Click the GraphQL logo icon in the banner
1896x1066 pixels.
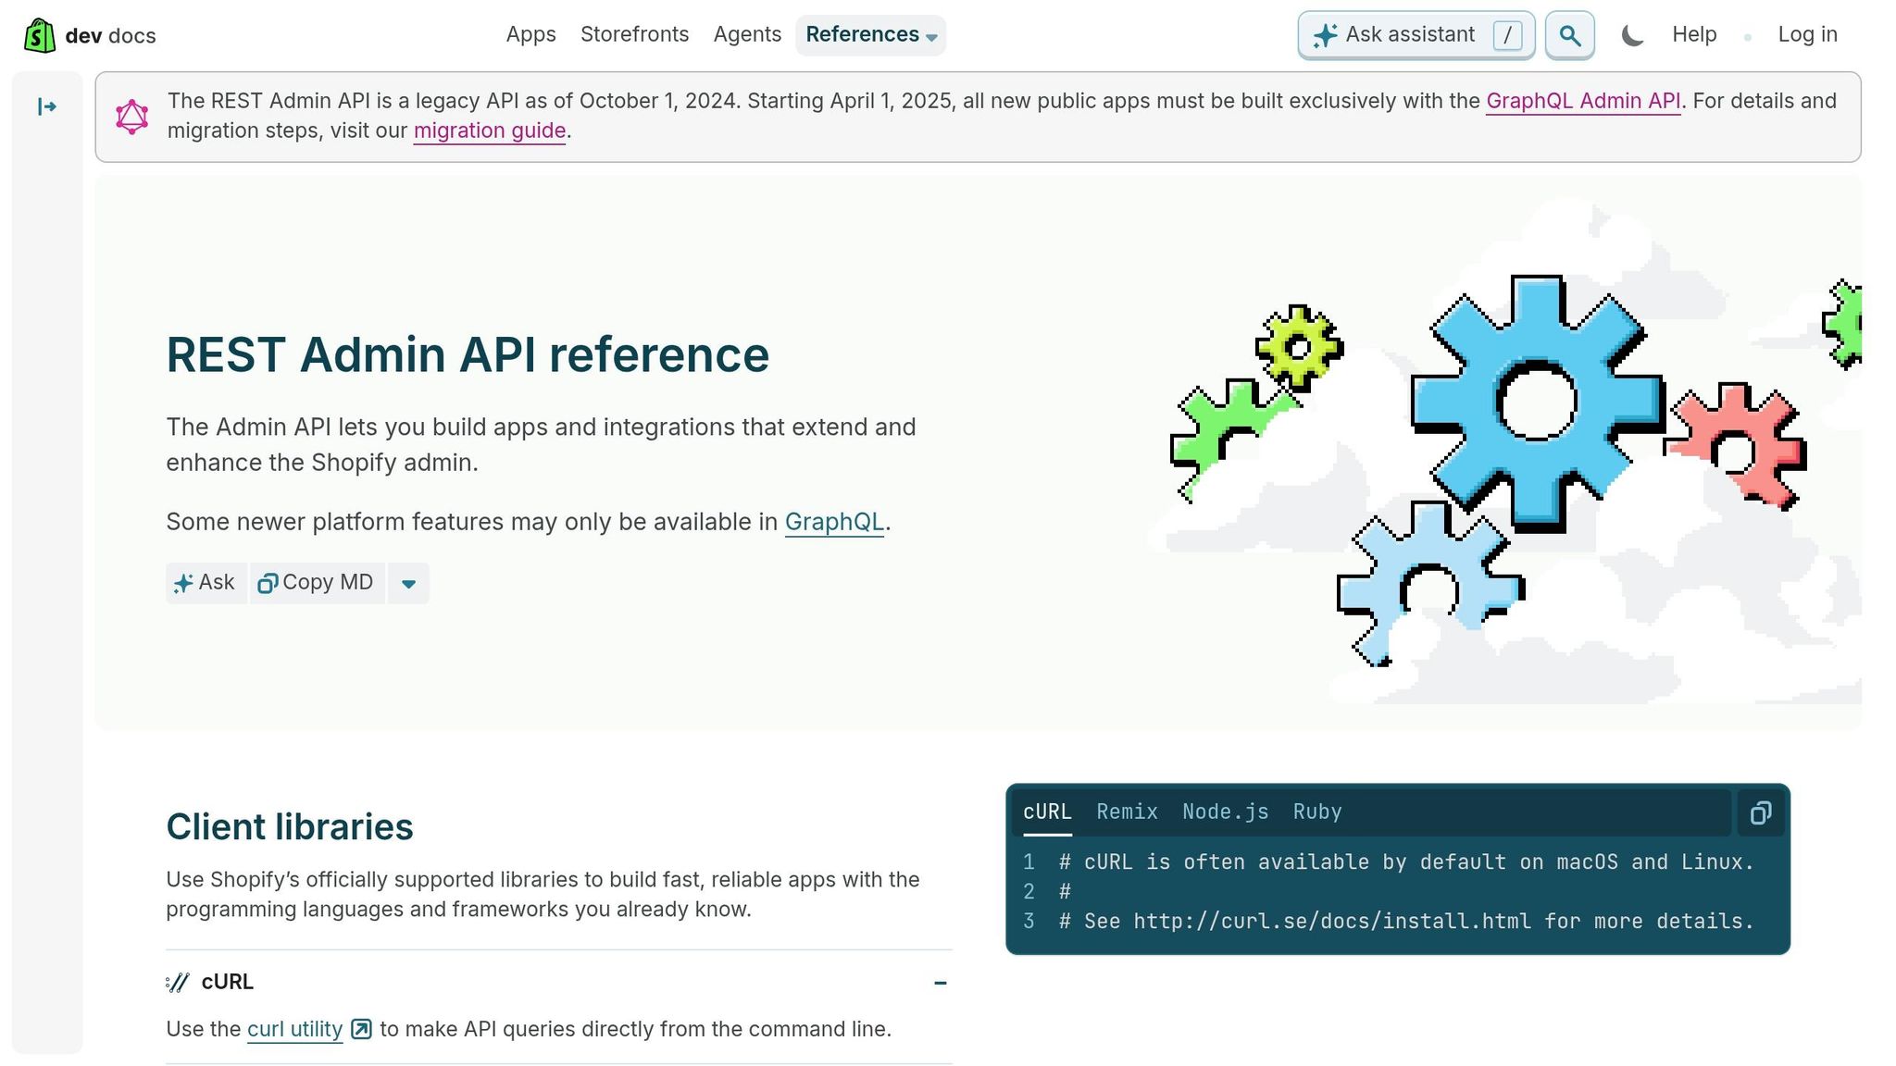[131, 117]
